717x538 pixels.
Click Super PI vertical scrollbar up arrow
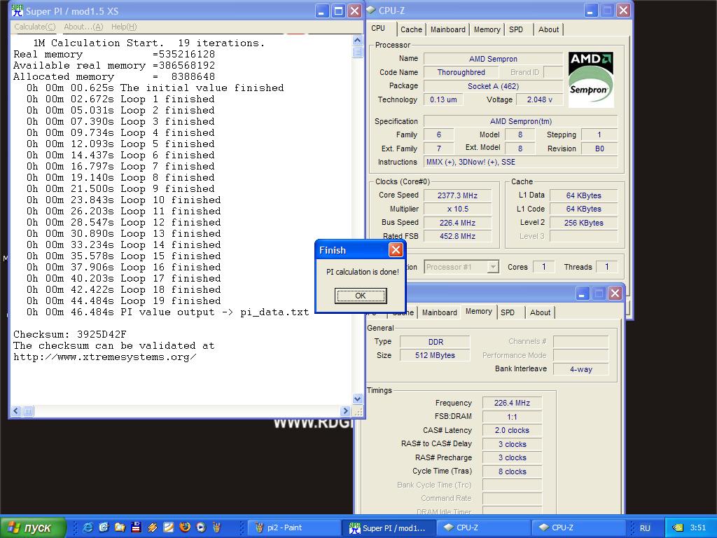coord(358,40)
